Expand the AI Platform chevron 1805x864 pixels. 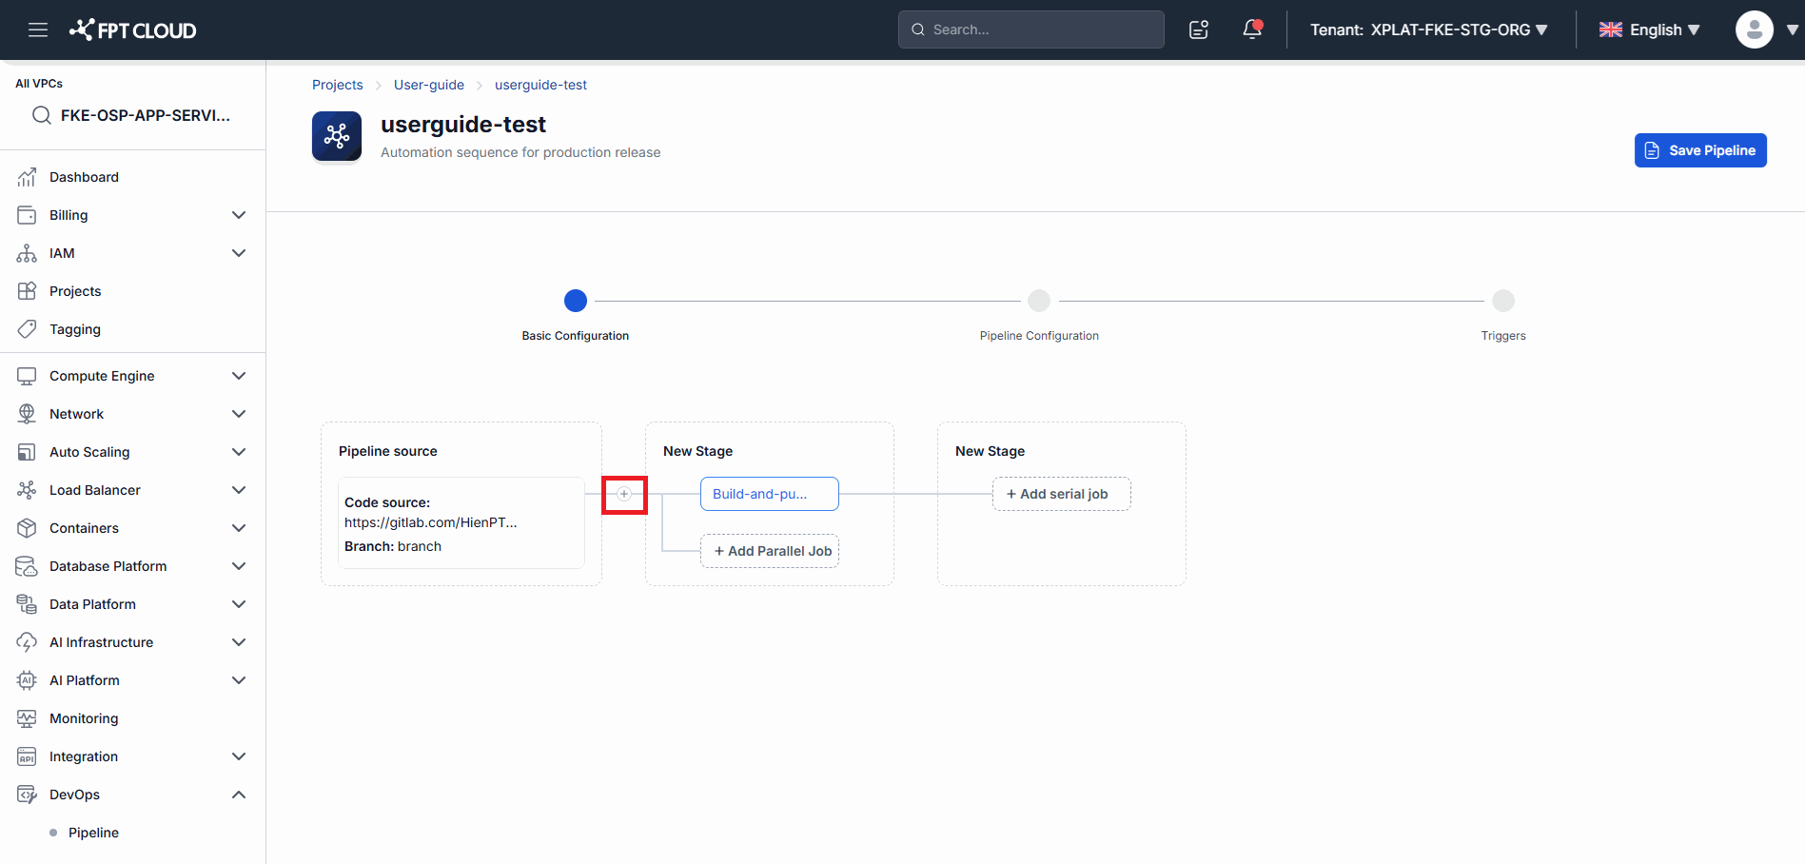[x=239, y=680]
